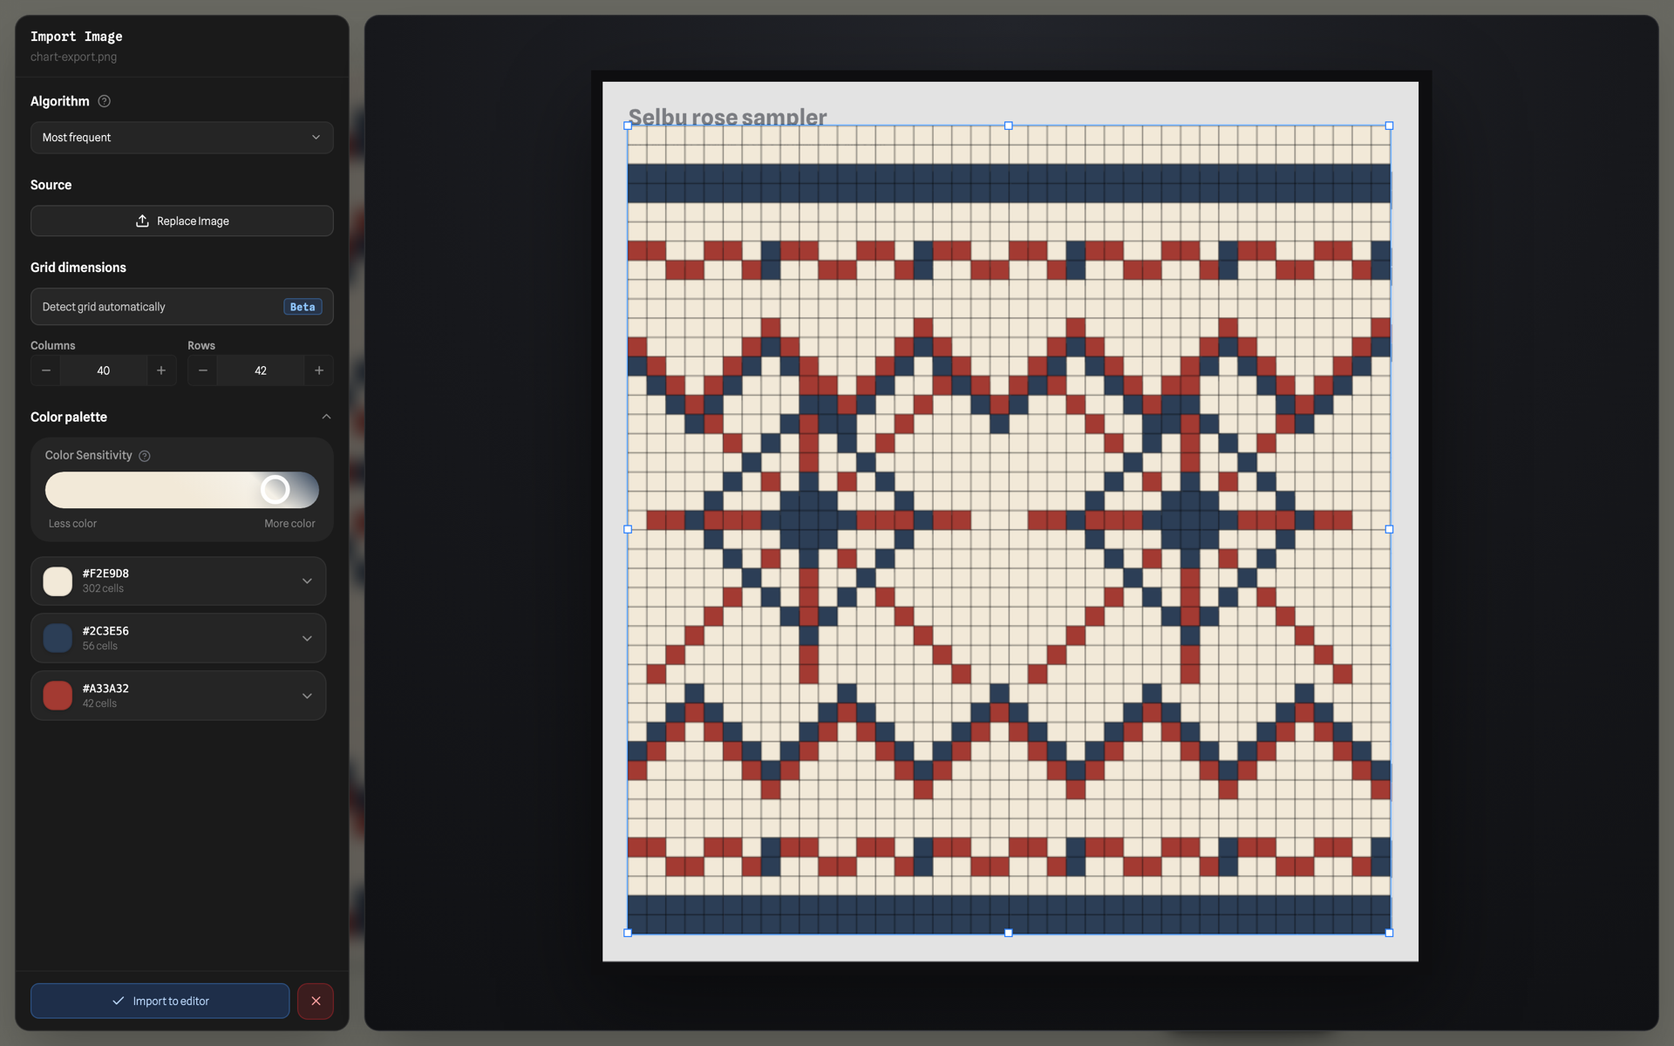Image resolution: width=1674 pixels, height=1046 pixels.
Task: Click the bottom-left crop handle
Action: (x=628, y=933)
